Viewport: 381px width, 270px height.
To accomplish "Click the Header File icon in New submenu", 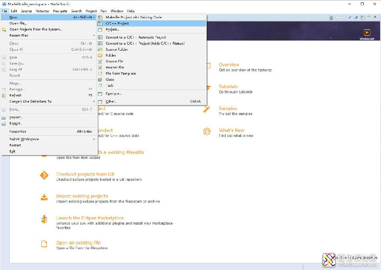I will [100, 68].
